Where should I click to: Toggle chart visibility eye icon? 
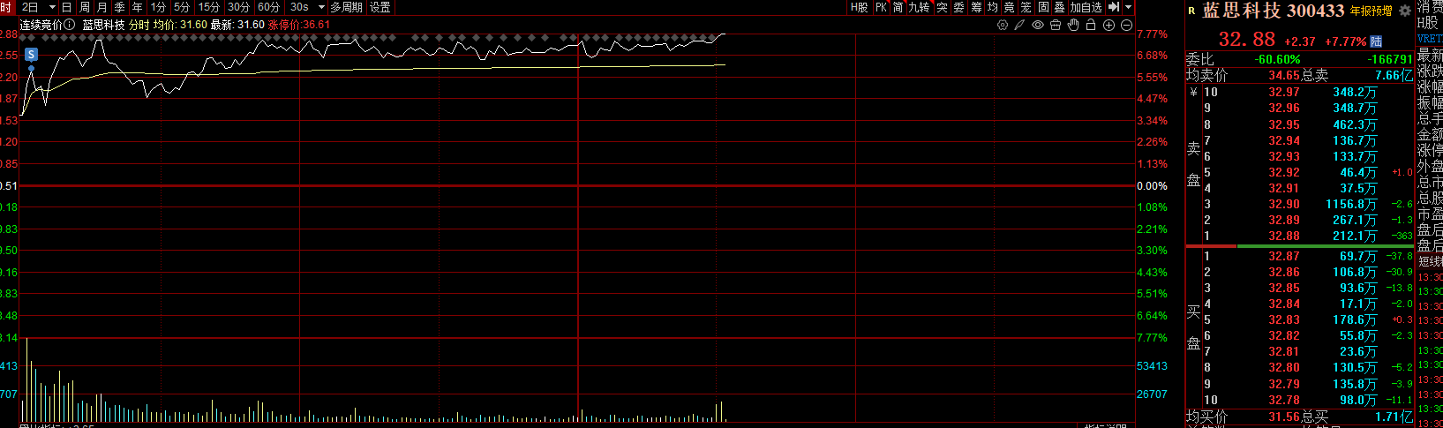tap(1038, 25)
